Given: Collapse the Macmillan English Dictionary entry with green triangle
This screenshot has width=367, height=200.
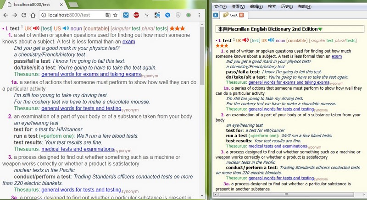Looking at the screenshot, I should click(x=320, y=29).
